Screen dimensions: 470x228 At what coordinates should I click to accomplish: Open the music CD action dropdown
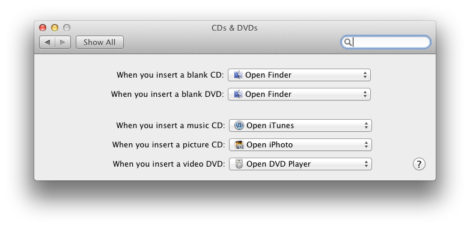(x=301, y=125)
